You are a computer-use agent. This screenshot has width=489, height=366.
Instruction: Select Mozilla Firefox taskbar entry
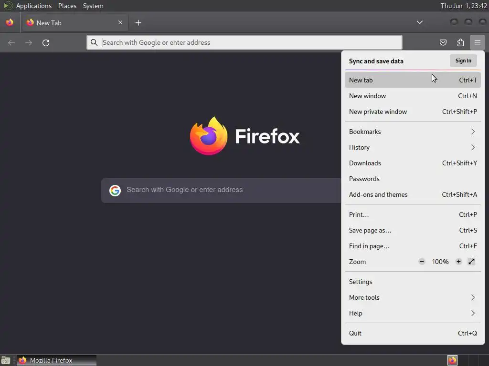click(x=56, y=360)
